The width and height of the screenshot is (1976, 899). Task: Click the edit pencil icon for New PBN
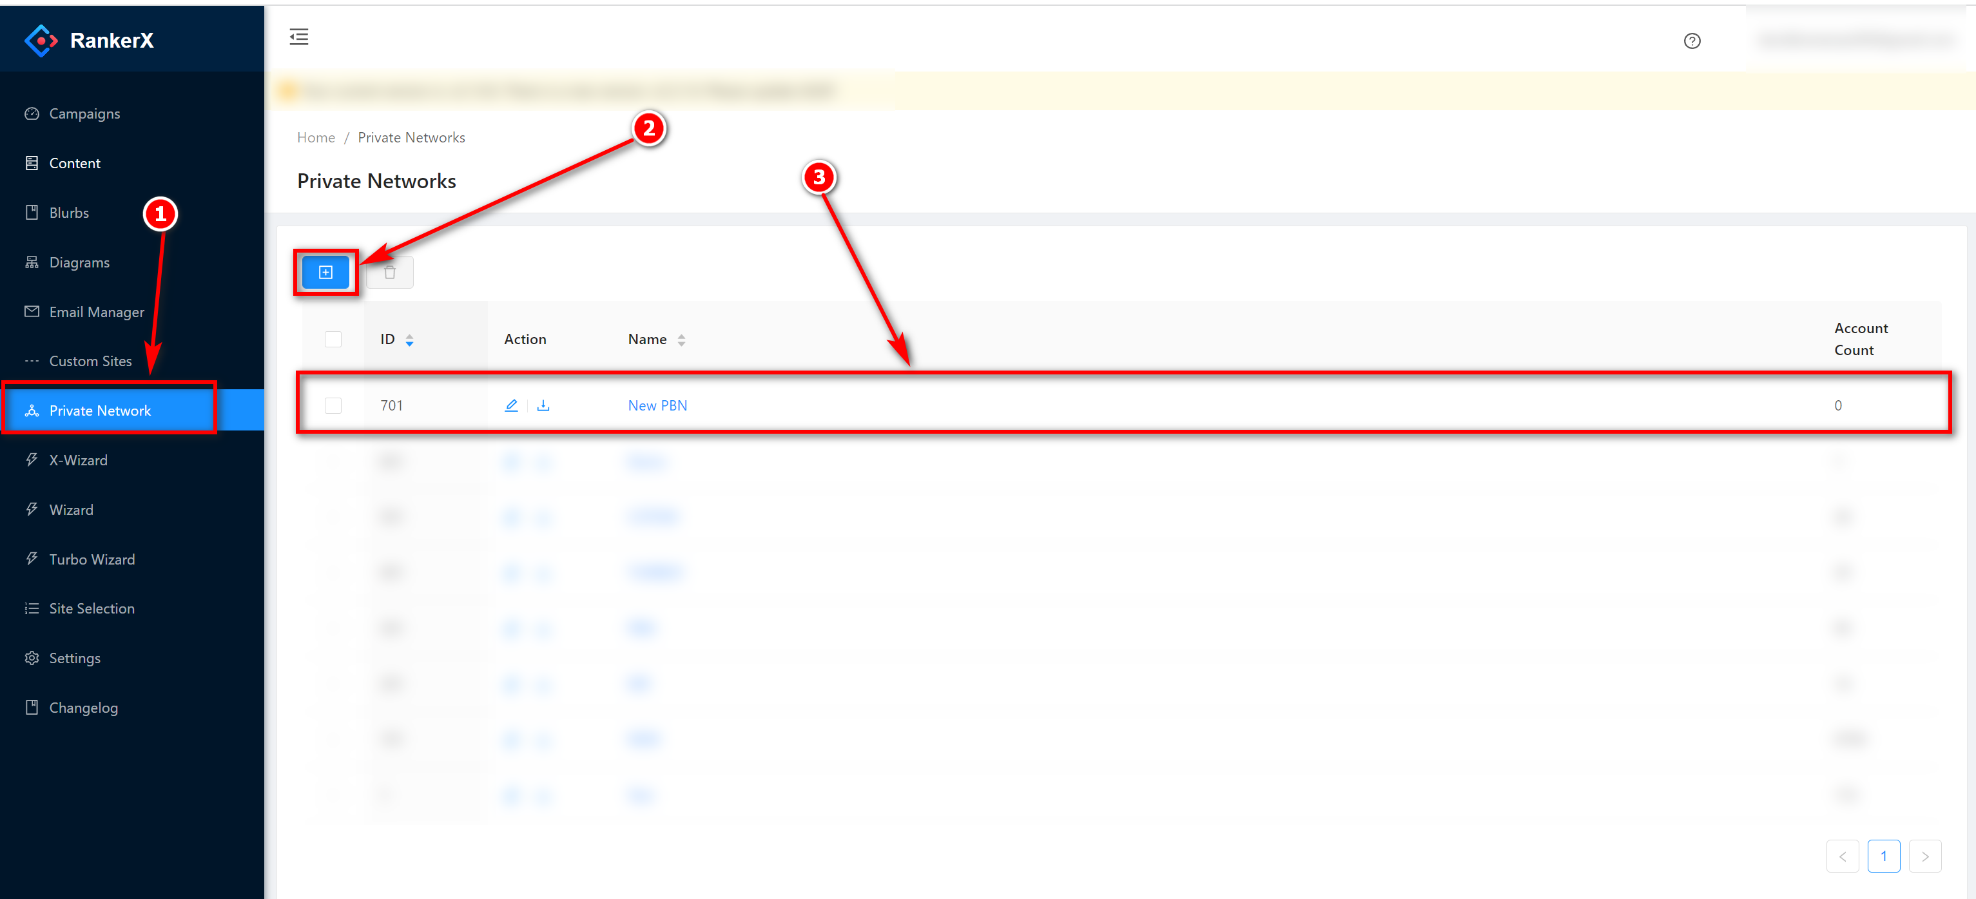(511, 405)
